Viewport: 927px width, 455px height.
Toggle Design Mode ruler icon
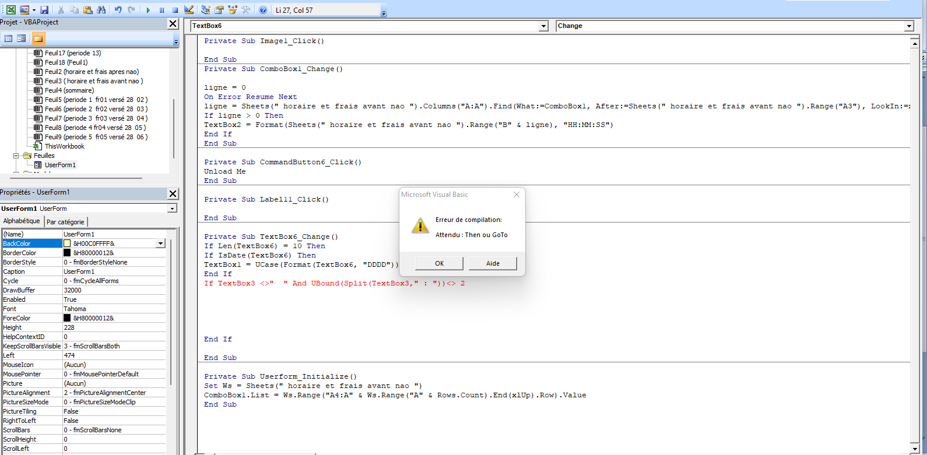[189, 10]
